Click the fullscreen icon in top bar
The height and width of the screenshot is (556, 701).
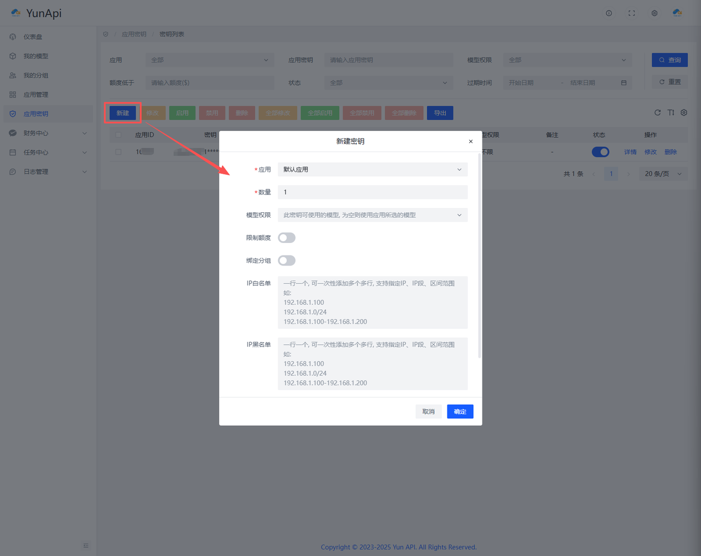point(631,13)
